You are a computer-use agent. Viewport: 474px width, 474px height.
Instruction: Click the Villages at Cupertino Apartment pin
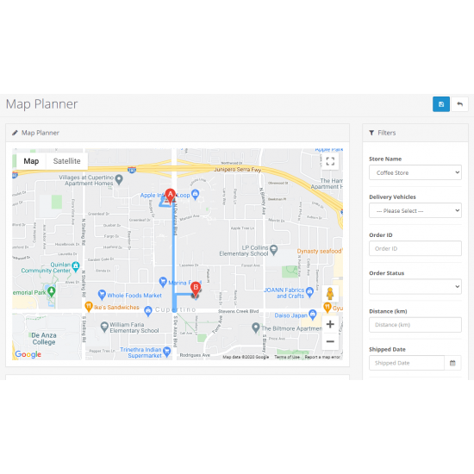(x=119, y=179)
